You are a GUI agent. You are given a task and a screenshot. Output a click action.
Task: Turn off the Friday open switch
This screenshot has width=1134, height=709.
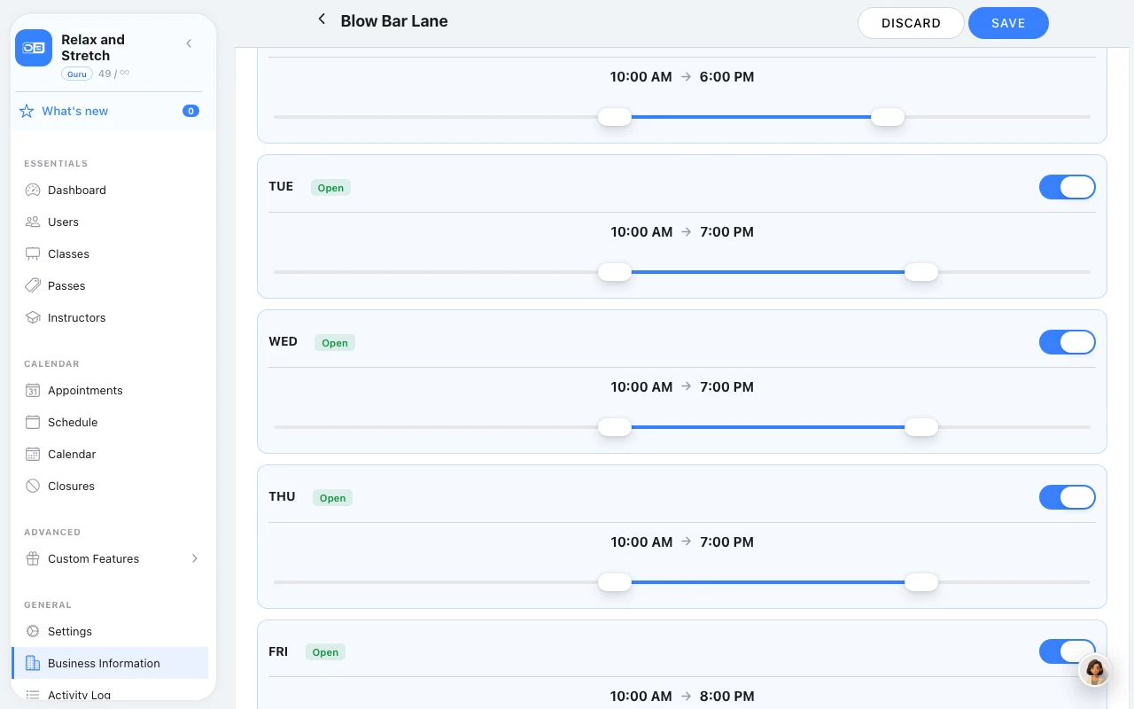1068,651
